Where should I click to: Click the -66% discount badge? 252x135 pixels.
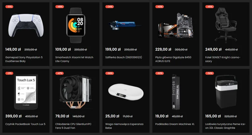point(110,73)
